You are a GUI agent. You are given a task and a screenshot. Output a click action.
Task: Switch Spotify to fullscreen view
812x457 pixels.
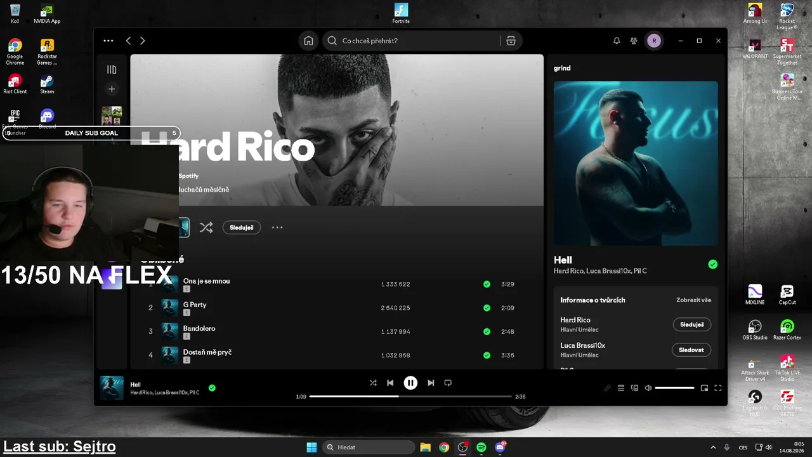pos(718,388)
